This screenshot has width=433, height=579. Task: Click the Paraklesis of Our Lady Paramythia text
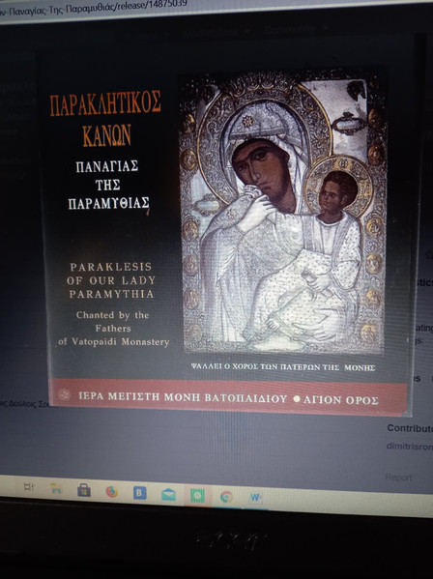click(111, 280)
